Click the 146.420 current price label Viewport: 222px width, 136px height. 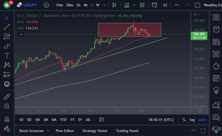coord(199,34)
